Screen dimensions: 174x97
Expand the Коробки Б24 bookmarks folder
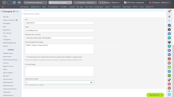[36, 7]
